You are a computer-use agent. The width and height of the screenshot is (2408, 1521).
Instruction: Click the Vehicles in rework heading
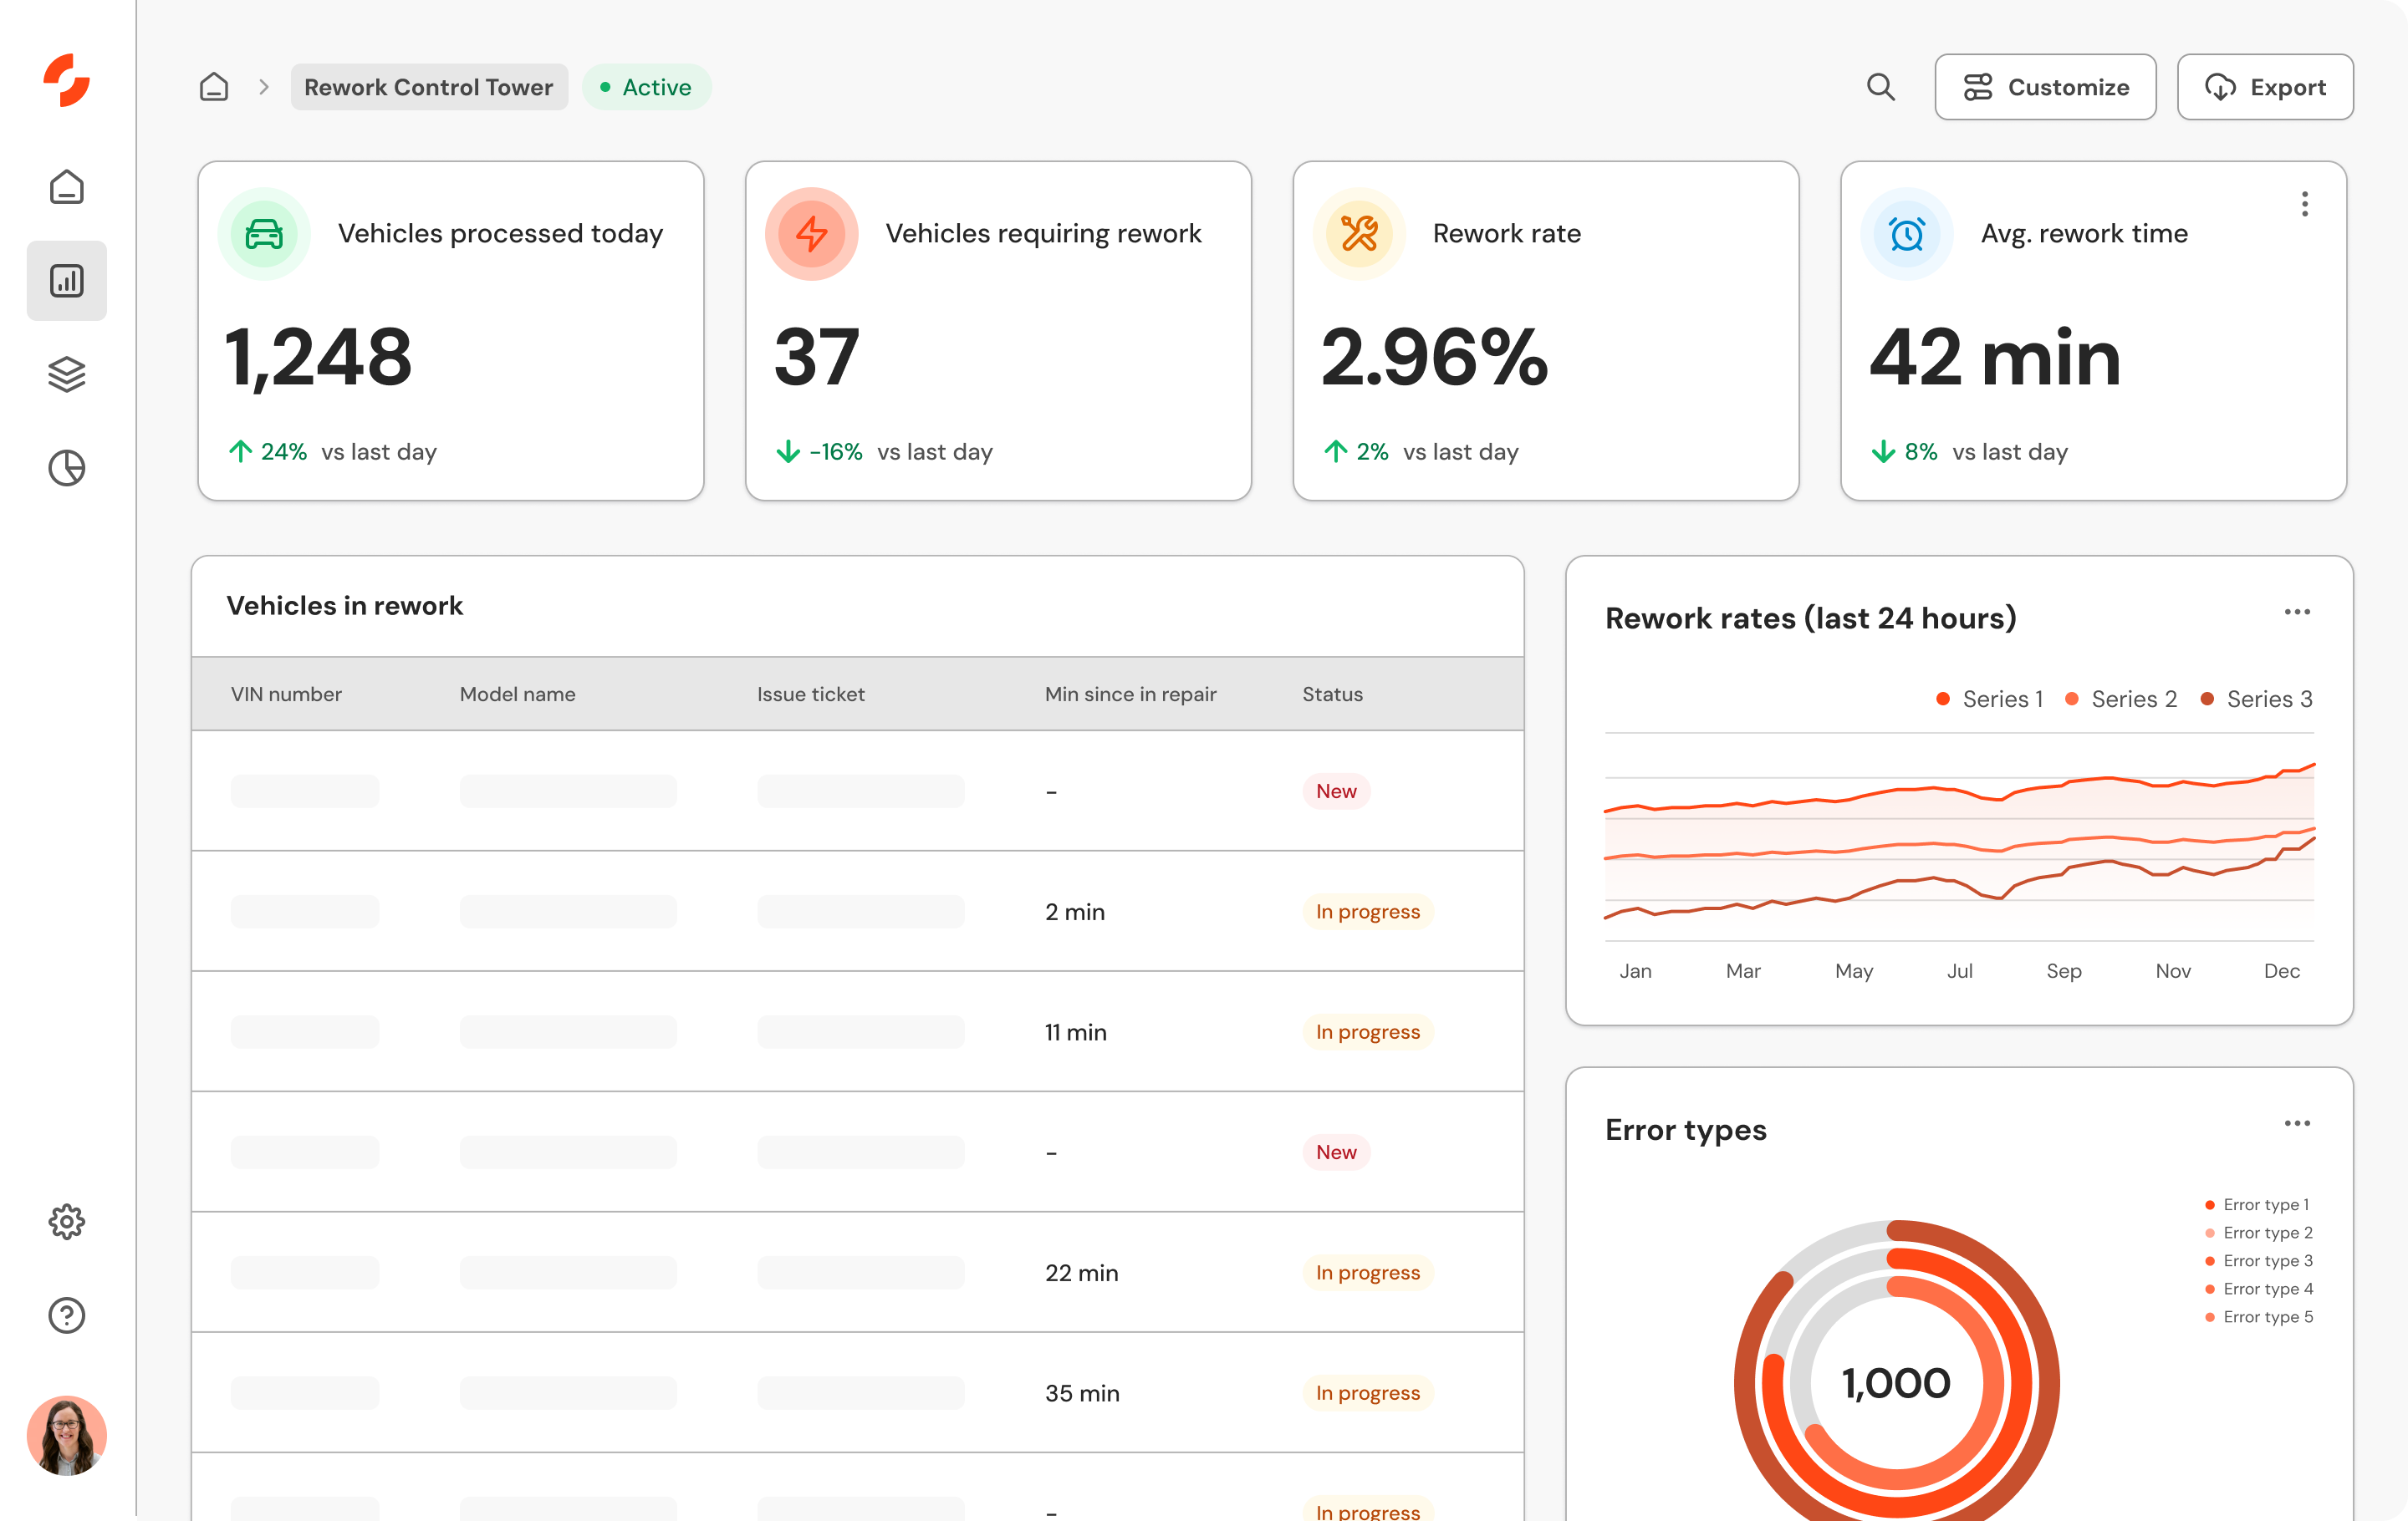coord(344,606)
